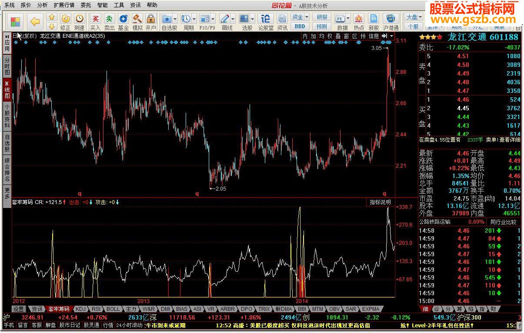Open the 系统 menu
524x333 pixels.
[9, 5]
